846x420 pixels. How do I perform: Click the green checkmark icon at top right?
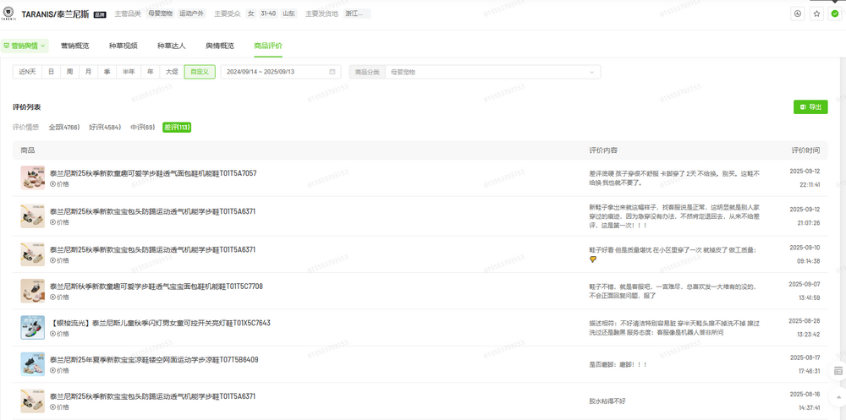835,14
